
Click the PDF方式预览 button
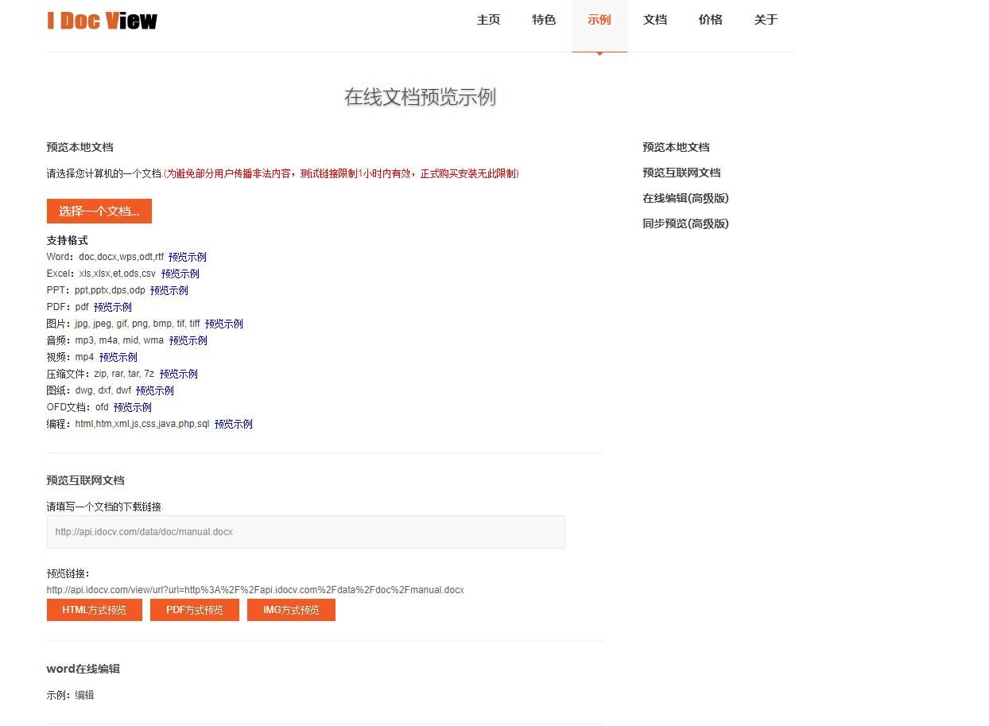[x=195, y=610]
